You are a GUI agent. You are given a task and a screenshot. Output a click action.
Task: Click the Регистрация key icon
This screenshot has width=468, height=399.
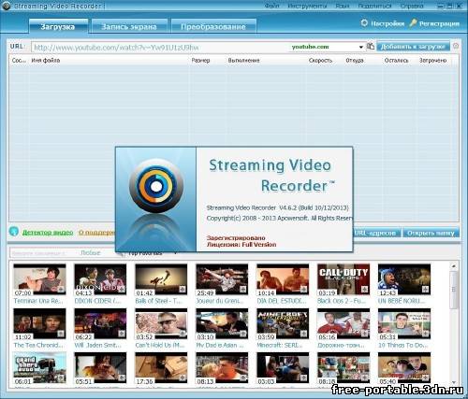(413, 23)
